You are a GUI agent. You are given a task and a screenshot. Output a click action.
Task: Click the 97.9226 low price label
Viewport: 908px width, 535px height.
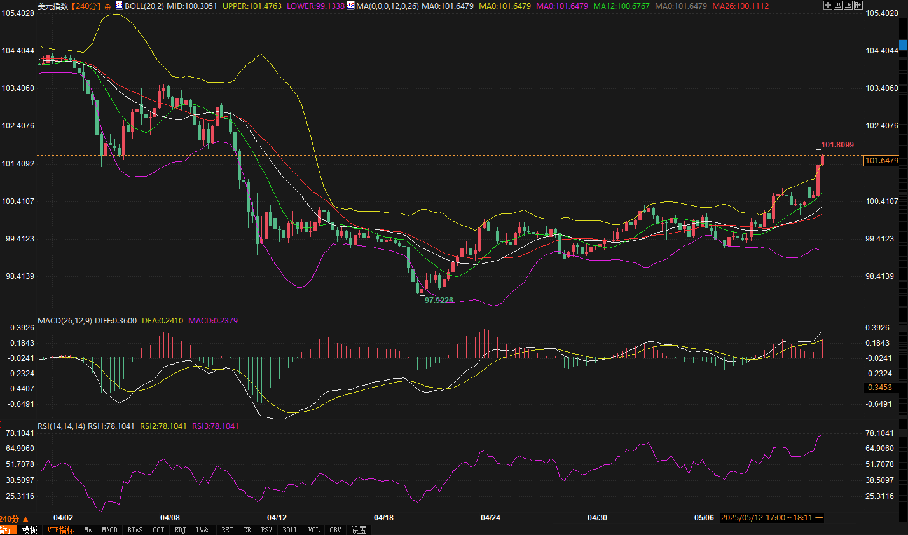[439, 300]
